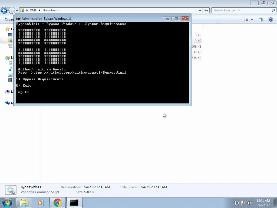Open the Windows Start menu
The height and width of the screenshot is (208, 277).
click(7, 203)
